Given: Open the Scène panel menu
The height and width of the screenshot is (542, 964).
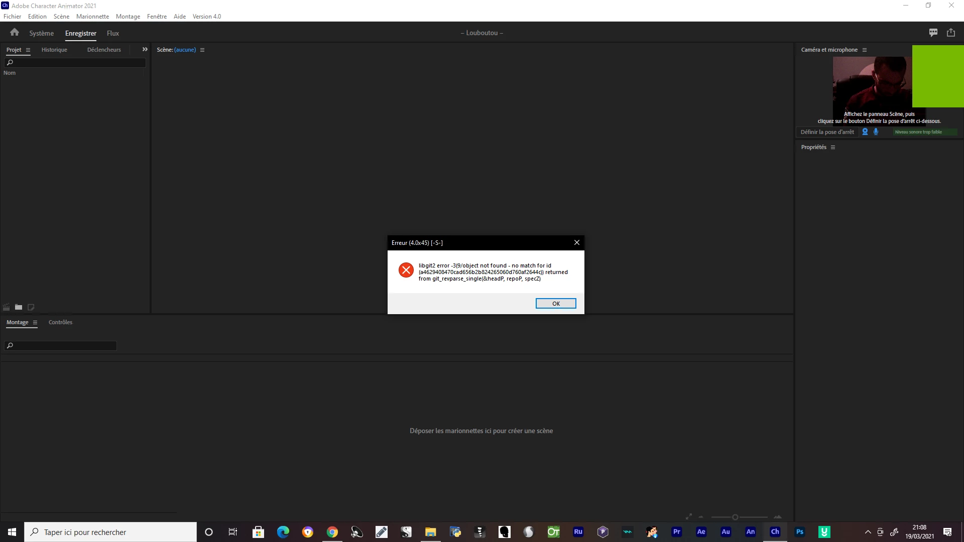Looking at the screenshot, I should click(x=202, y=50).
